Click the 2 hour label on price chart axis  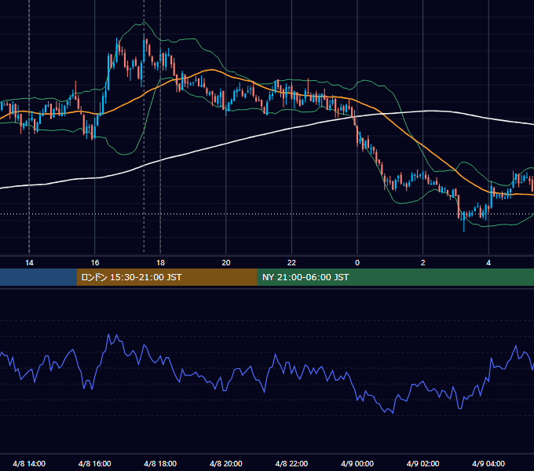point(423,263)
